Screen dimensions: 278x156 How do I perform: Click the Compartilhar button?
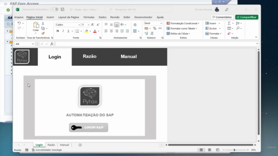click(x=247, y=17)
